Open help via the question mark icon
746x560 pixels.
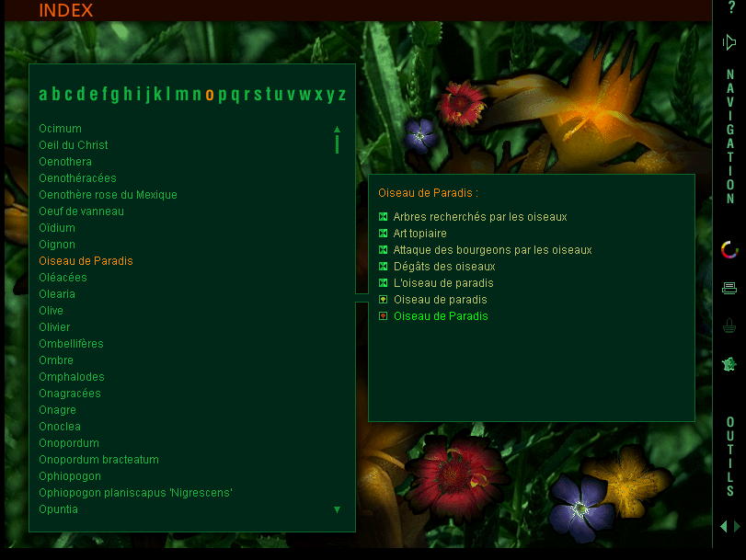[x=731, y=8]
